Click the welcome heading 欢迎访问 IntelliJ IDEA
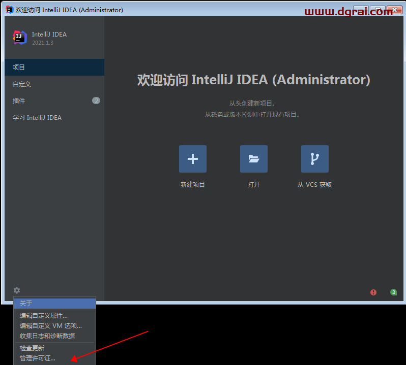The height and width of the screenshot is (365, 406). tap(254, 80)
